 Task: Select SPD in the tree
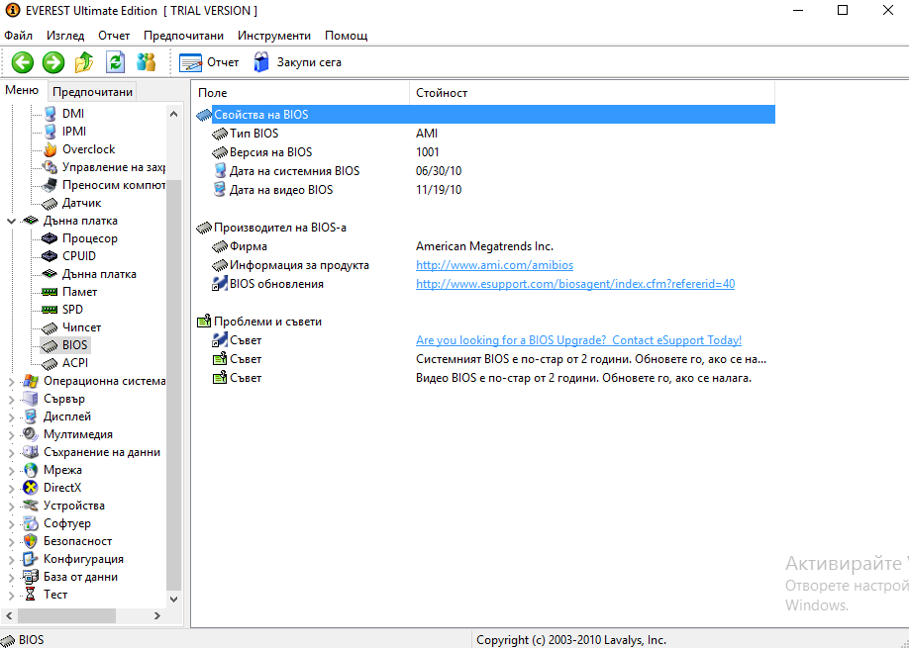(72, 310)
